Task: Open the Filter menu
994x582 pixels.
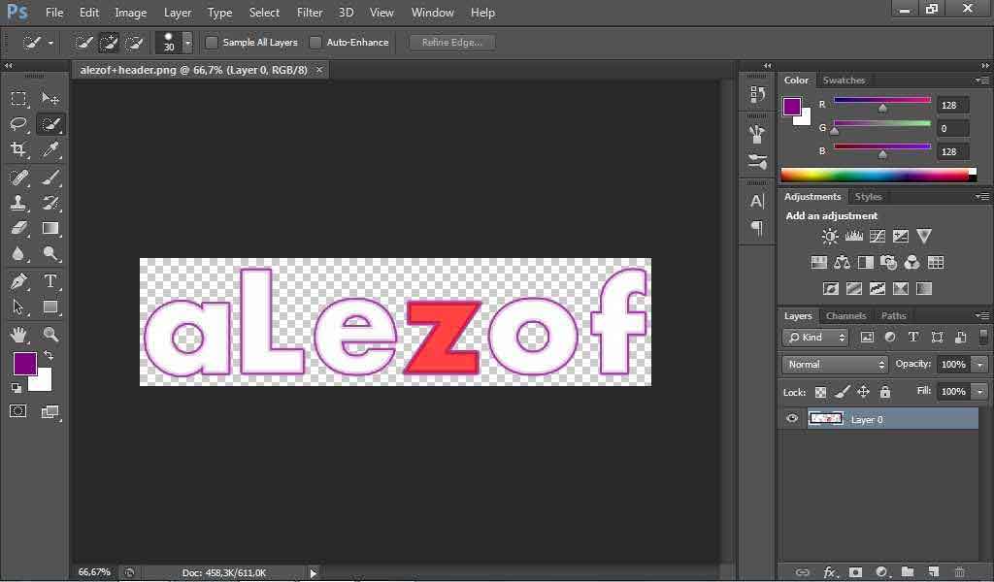Action: (310, 13)
